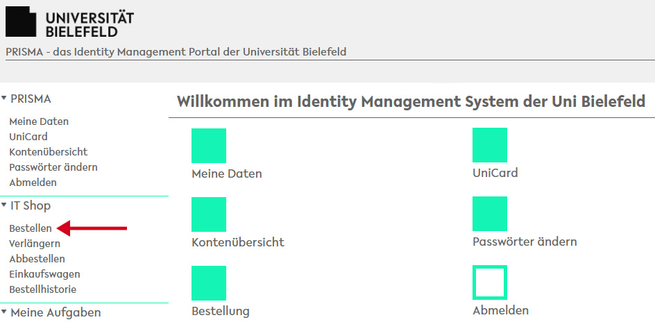Select UniCard in the PRISMA menu
Image resolution: width=655 pixels, height=329 pixels.
pos(28,137)
